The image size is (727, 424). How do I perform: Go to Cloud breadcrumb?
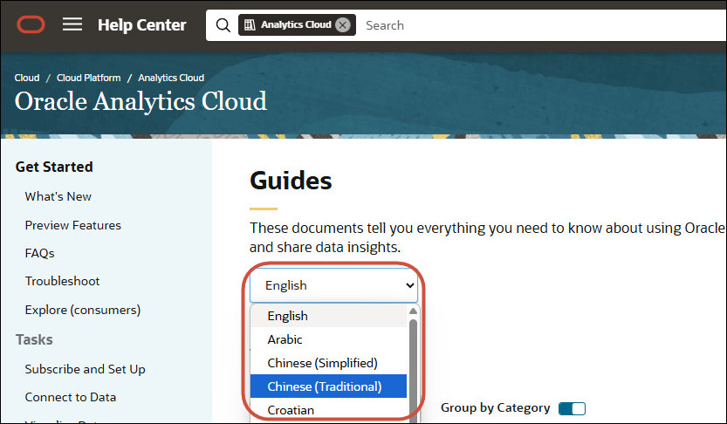pos(27,78)
